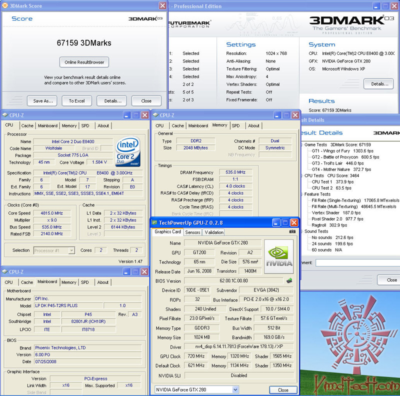Click the 3DMark Score window title icon

[x=5, y=5]
